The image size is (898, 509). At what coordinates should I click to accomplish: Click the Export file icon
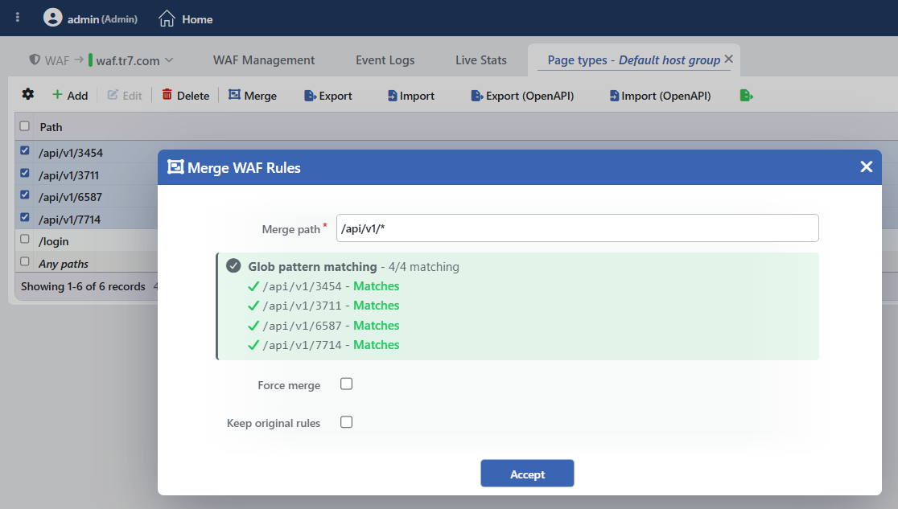[x=310, y=96]
